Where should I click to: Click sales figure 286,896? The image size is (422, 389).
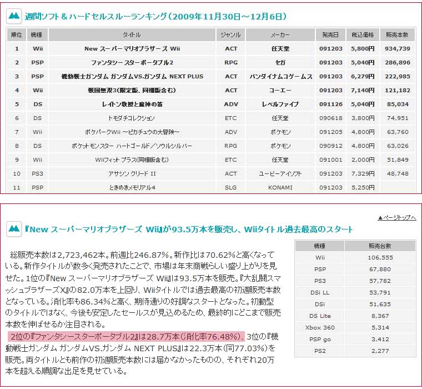(398, 63)
